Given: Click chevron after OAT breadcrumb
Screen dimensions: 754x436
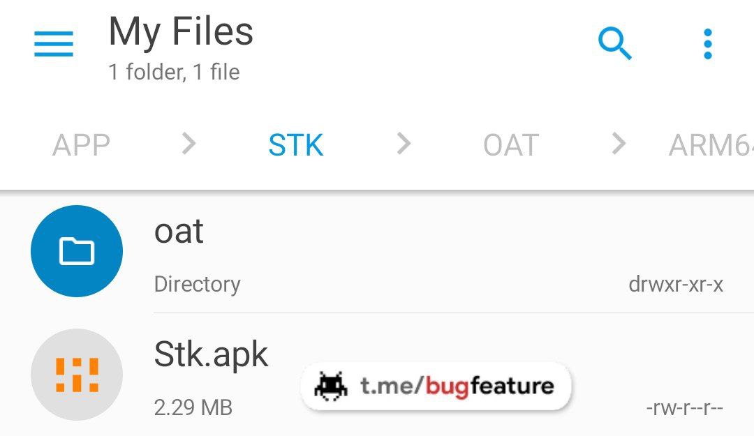Looking at the screenshot, I should 619,144.
